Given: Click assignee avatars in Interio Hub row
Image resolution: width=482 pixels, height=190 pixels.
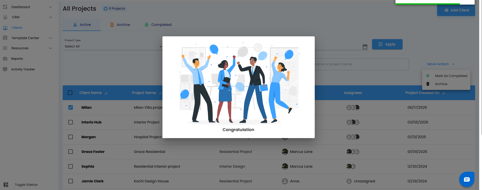Looking at the screenshot, I should (x=353, y=122).
